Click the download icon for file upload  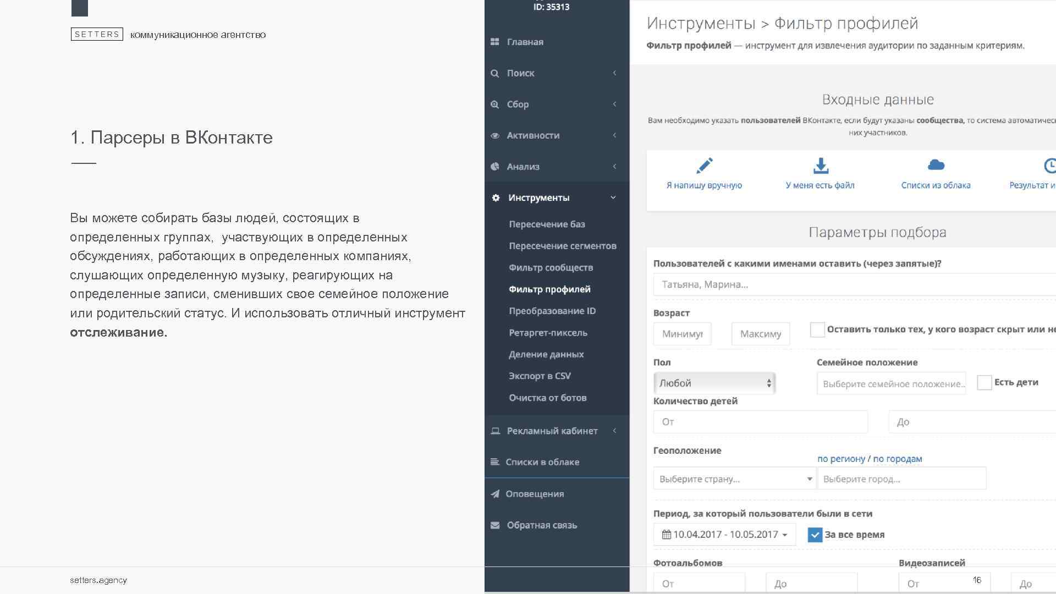820,166
